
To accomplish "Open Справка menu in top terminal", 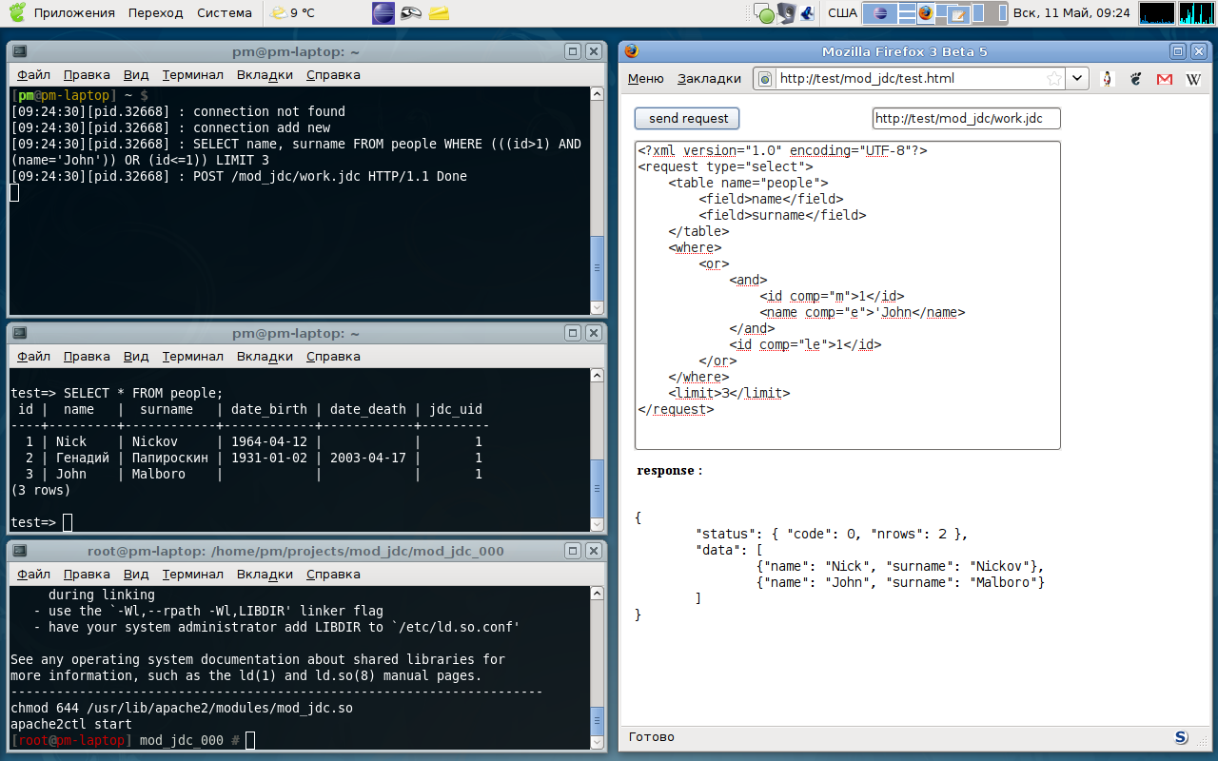I will (333, 75).
